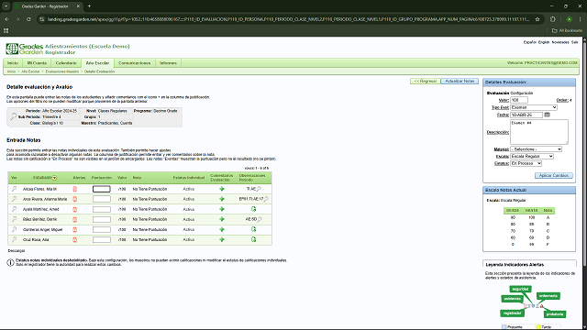Switch to the Calendario tab
Image resolution: width=587 pixels, height=330 pixels.
66,63
